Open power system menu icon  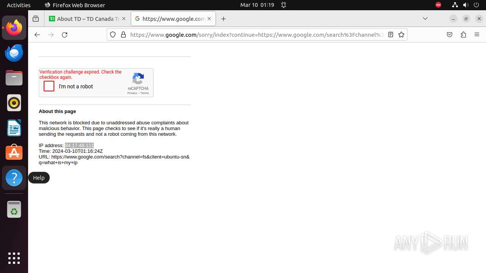coord(477,5)
